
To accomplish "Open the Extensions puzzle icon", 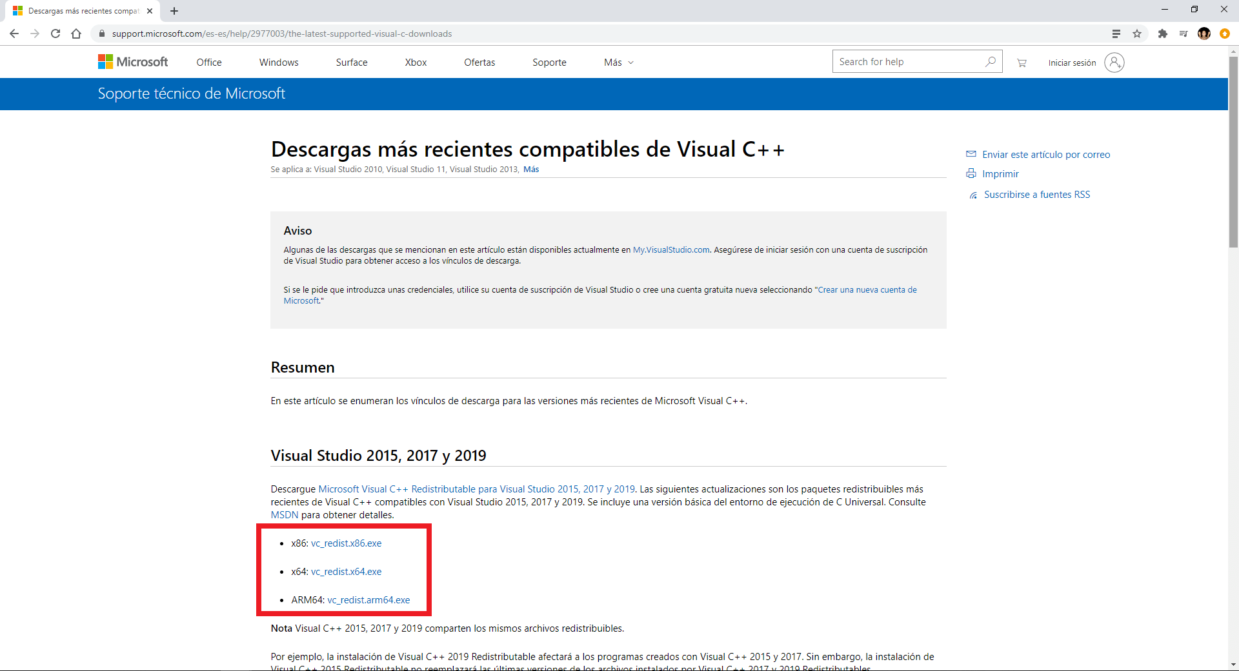I will [x=1163, y=34].
